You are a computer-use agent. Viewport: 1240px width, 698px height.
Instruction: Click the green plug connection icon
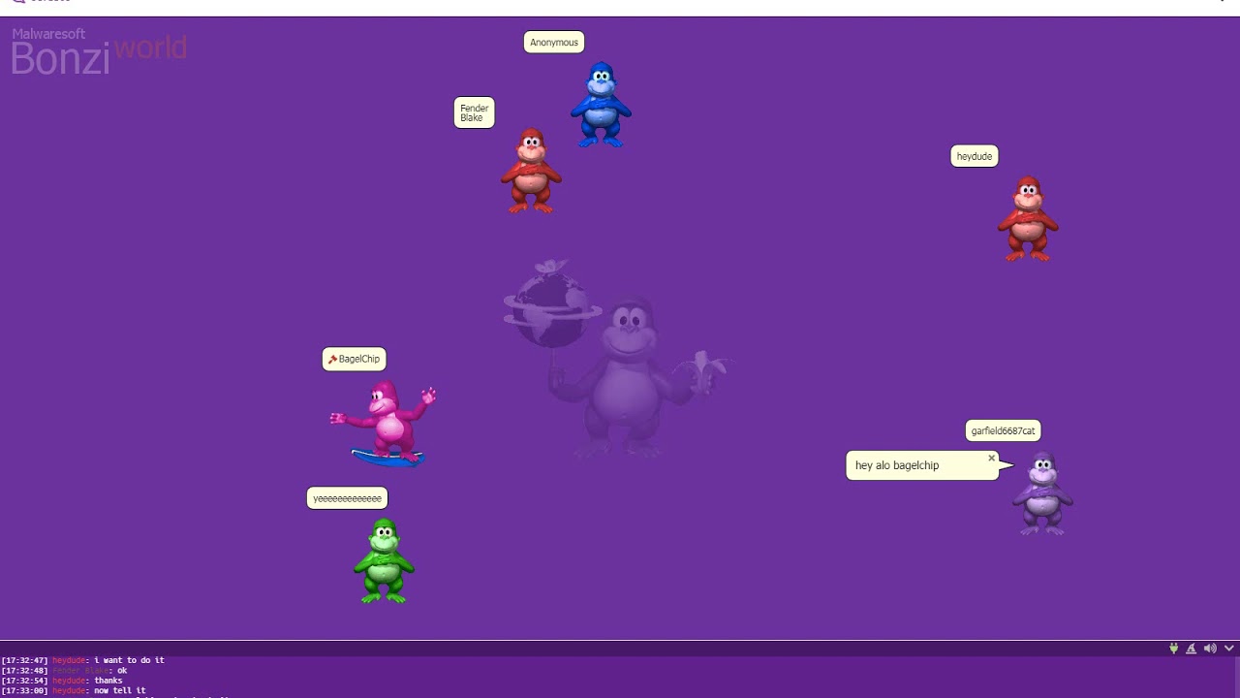click(1173, 649)
